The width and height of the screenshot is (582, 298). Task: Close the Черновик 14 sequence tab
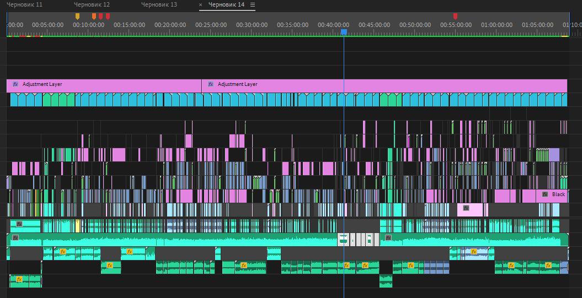pos(201,5)
